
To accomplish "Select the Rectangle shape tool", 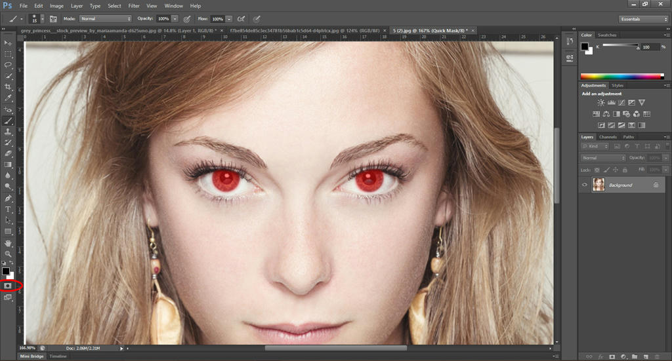I will coord(8,231).
